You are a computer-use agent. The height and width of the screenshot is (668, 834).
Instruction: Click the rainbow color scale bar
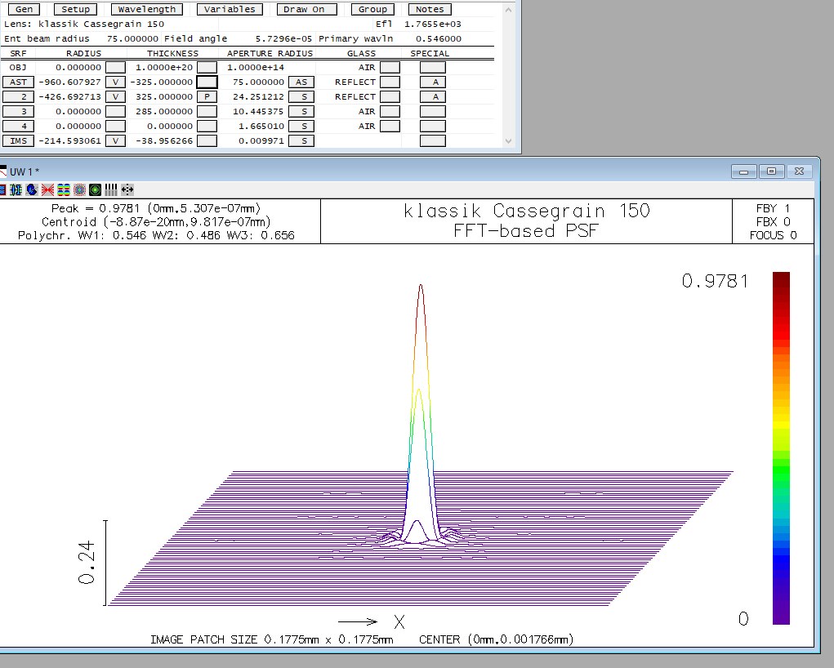pos(781,448)
